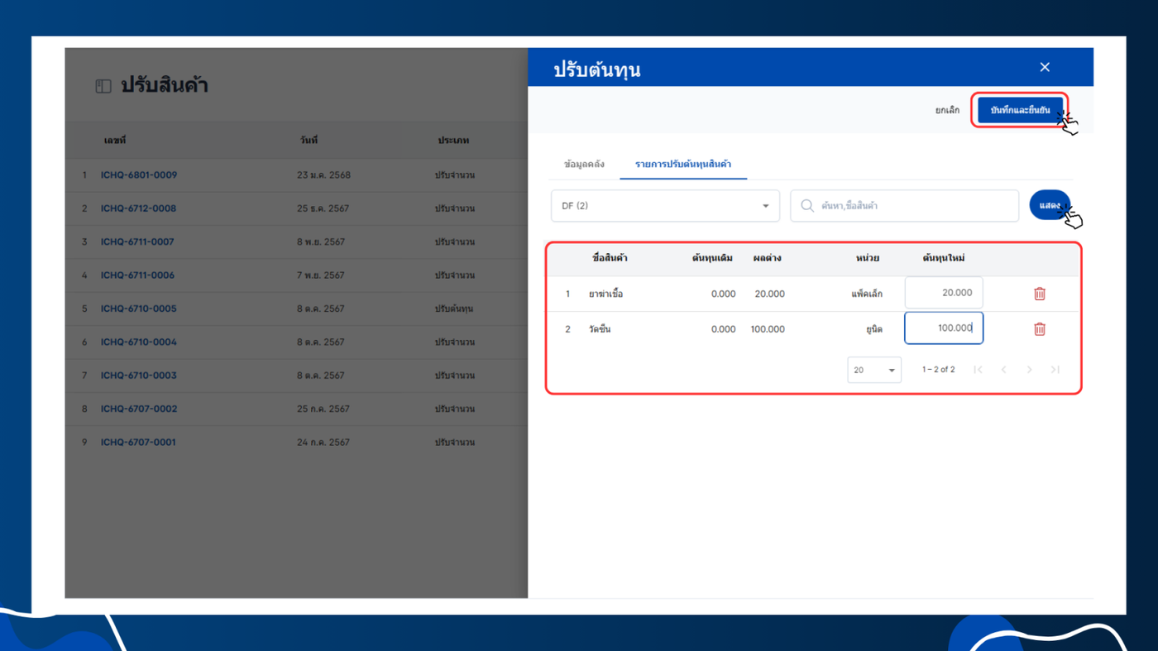Click the แสดง button
Viewport: 1158px width, 651px height.
1050,206
